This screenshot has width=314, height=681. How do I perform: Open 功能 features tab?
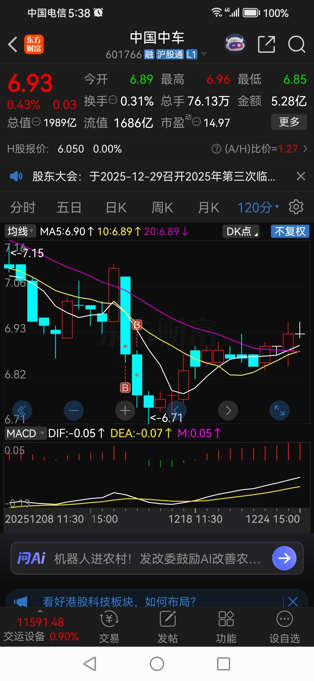(226, 627)
